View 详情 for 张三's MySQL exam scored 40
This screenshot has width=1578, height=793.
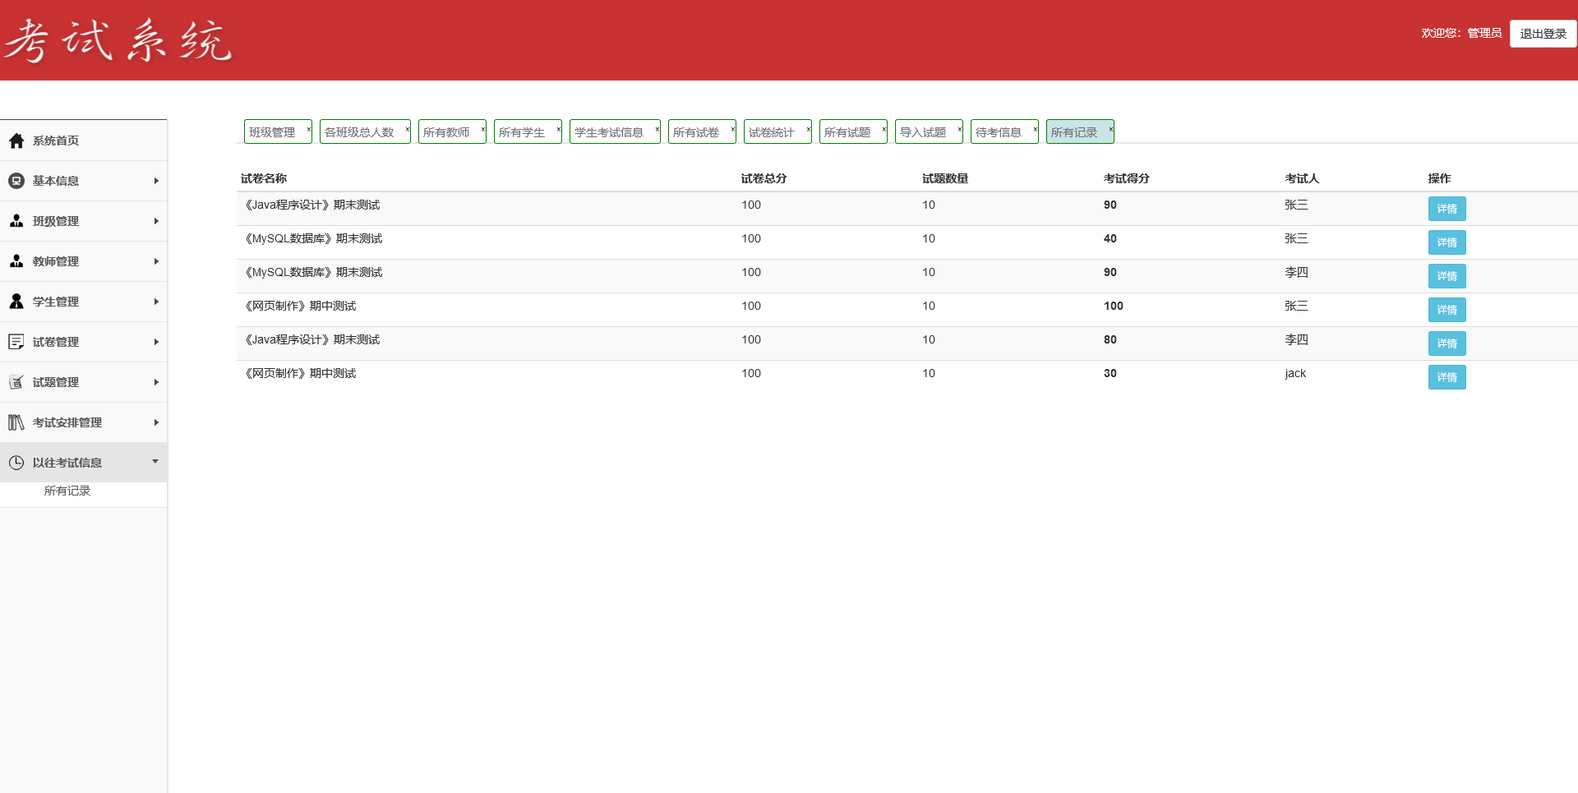point(1446,242)
